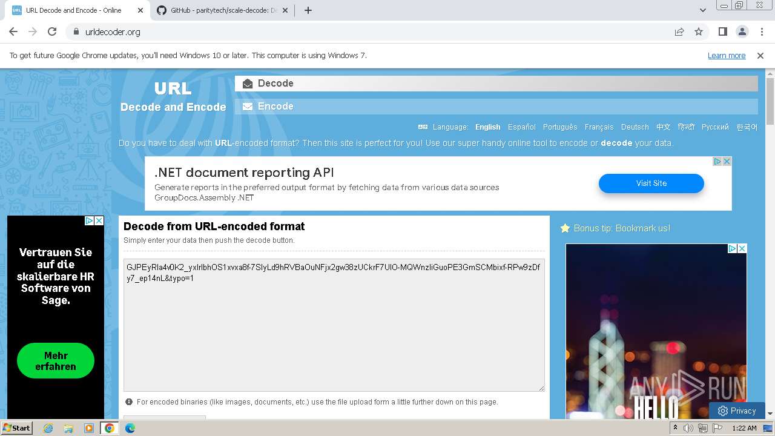Viewport: 775px width, 436px height.
Task: Click the Visit Site ad button
Action: tap(651, 183)
